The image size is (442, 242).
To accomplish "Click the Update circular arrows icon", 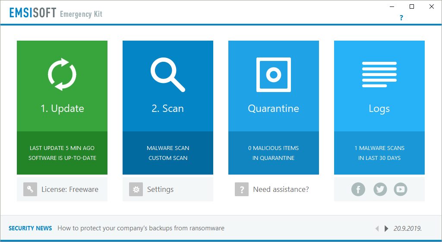I will coord(62,74).
